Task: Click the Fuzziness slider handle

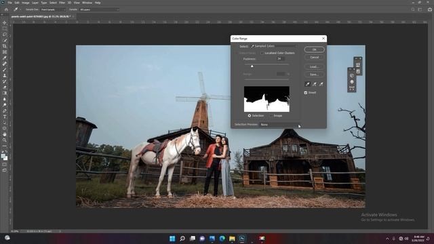Action: 252,66
